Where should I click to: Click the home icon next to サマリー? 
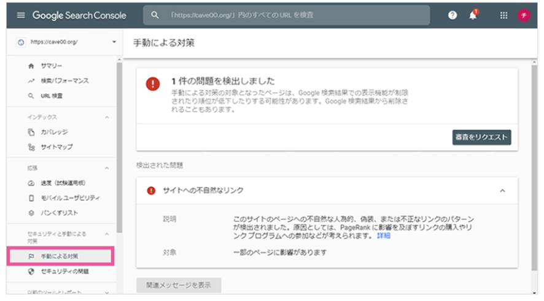pos(31,66)
